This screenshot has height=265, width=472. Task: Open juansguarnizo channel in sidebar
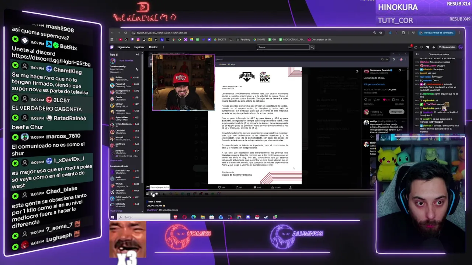(125, 91)
